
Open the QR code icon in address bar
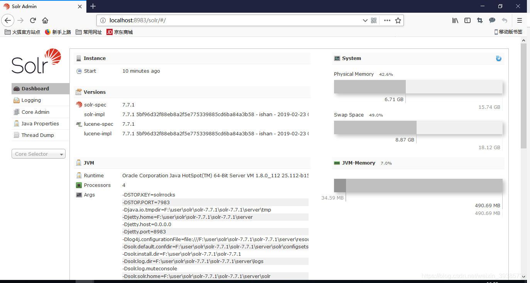click(x=374, y=20)
